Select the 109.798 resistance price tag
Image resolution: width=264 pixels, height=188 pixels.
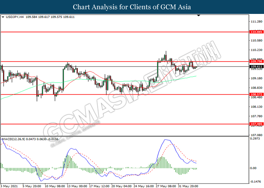coord(256,61)
